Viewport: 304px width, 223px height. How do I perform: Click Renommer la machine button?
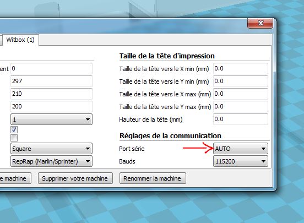click(153, 178)
